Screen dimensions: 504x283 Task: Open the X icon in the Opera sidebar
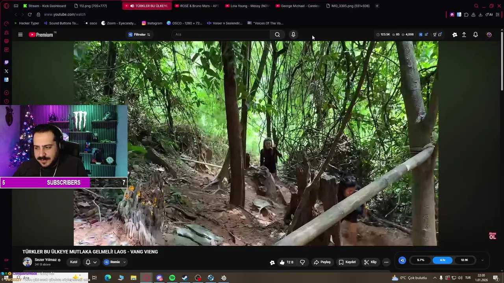[6, 71]
